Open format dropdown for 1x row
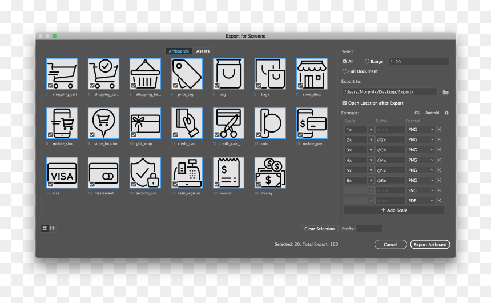 point(421,130)
